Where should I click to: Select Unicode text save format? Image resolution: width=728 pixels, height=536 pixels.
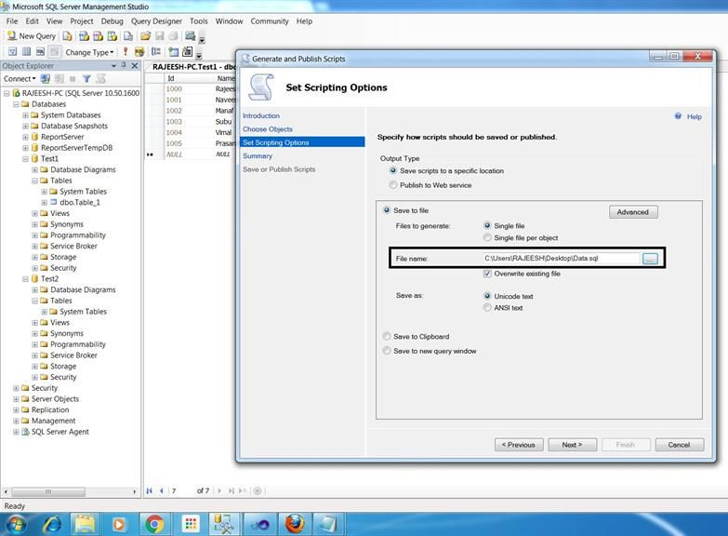pos(487,296)
